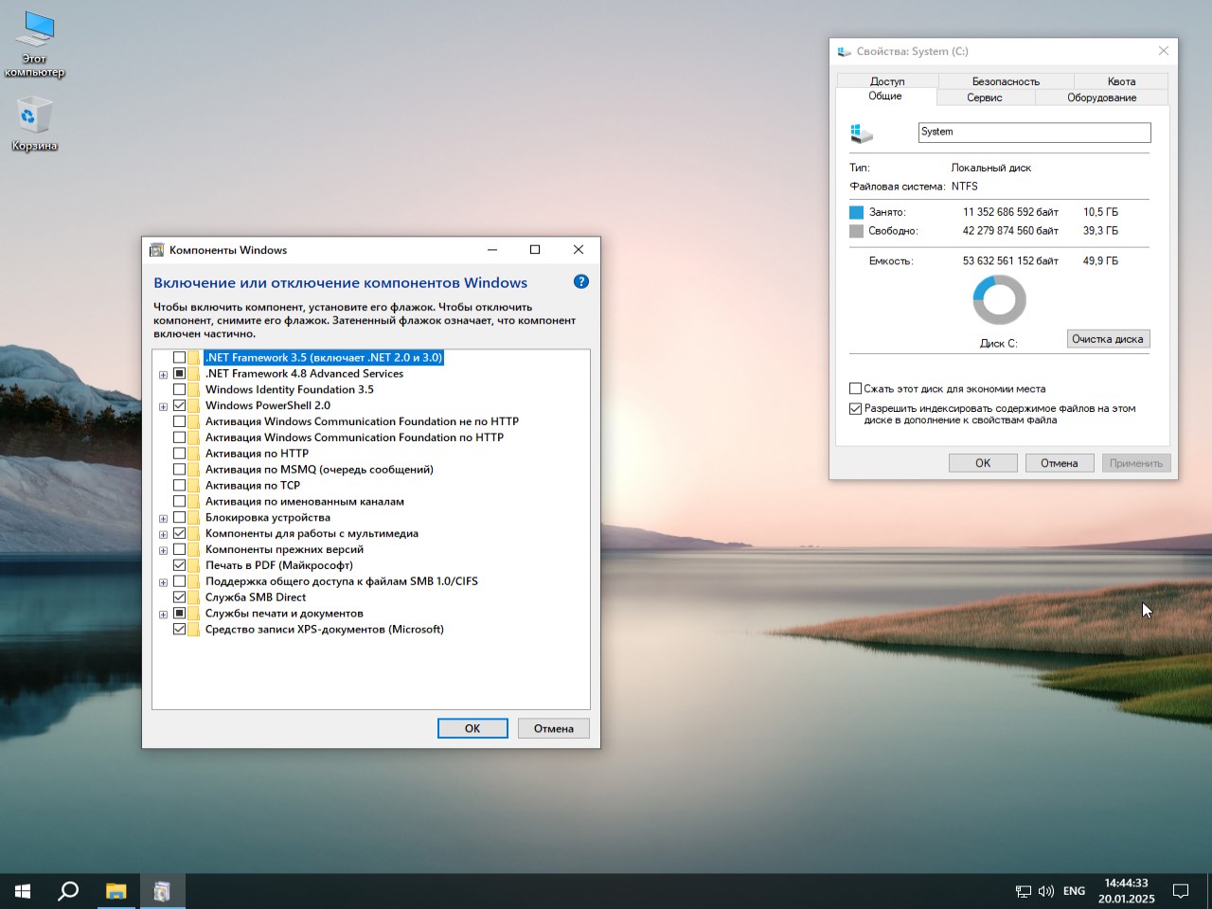Expand 'Компоненты прежних версий' tree node
1212x909 pixels.
tap(164, 550)
